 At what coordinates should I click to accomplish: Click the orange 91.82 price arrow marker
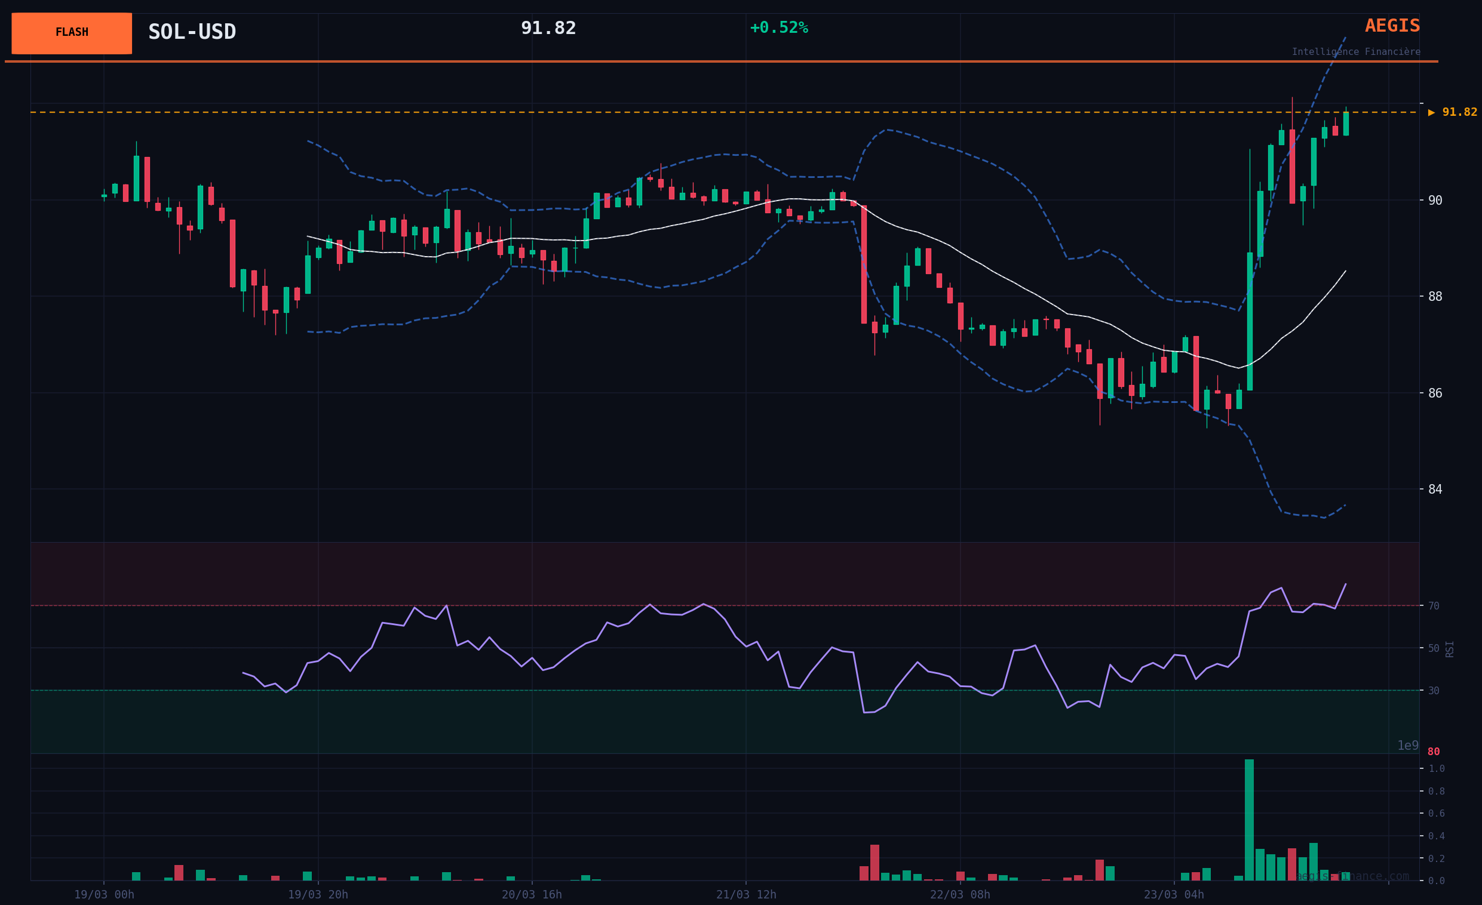click(x=1452, y=112)
